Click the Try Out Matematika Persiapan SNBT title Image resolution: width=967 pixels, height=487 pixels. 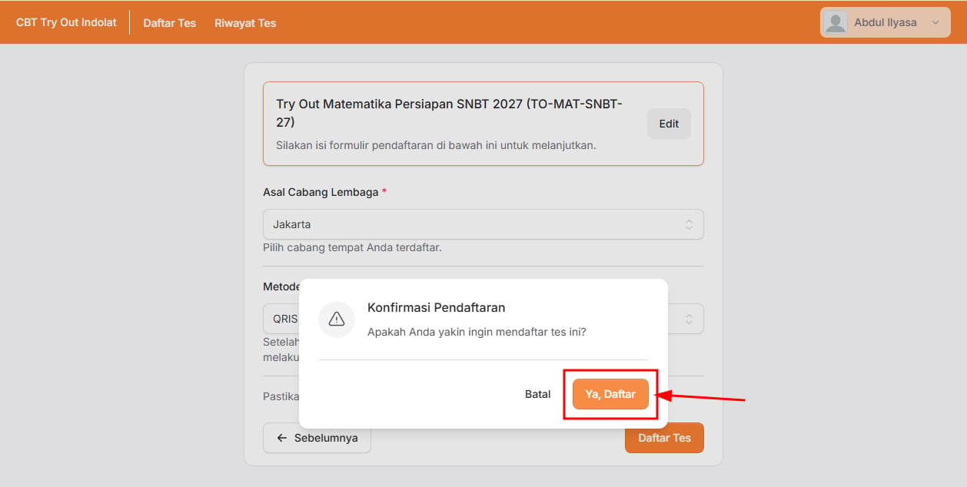click(x=450, y=113)
